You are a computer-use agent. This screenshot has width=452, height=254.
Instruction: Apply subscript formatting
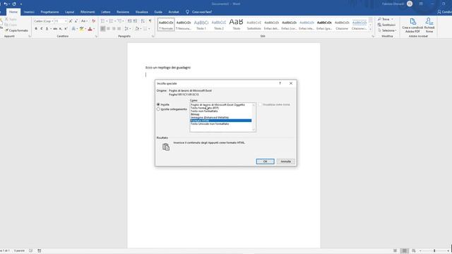61,29
